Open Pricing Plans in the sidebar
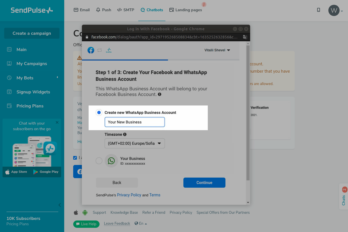Image resolution: width=348 pixels, height=232 pixels. (30, 106)
